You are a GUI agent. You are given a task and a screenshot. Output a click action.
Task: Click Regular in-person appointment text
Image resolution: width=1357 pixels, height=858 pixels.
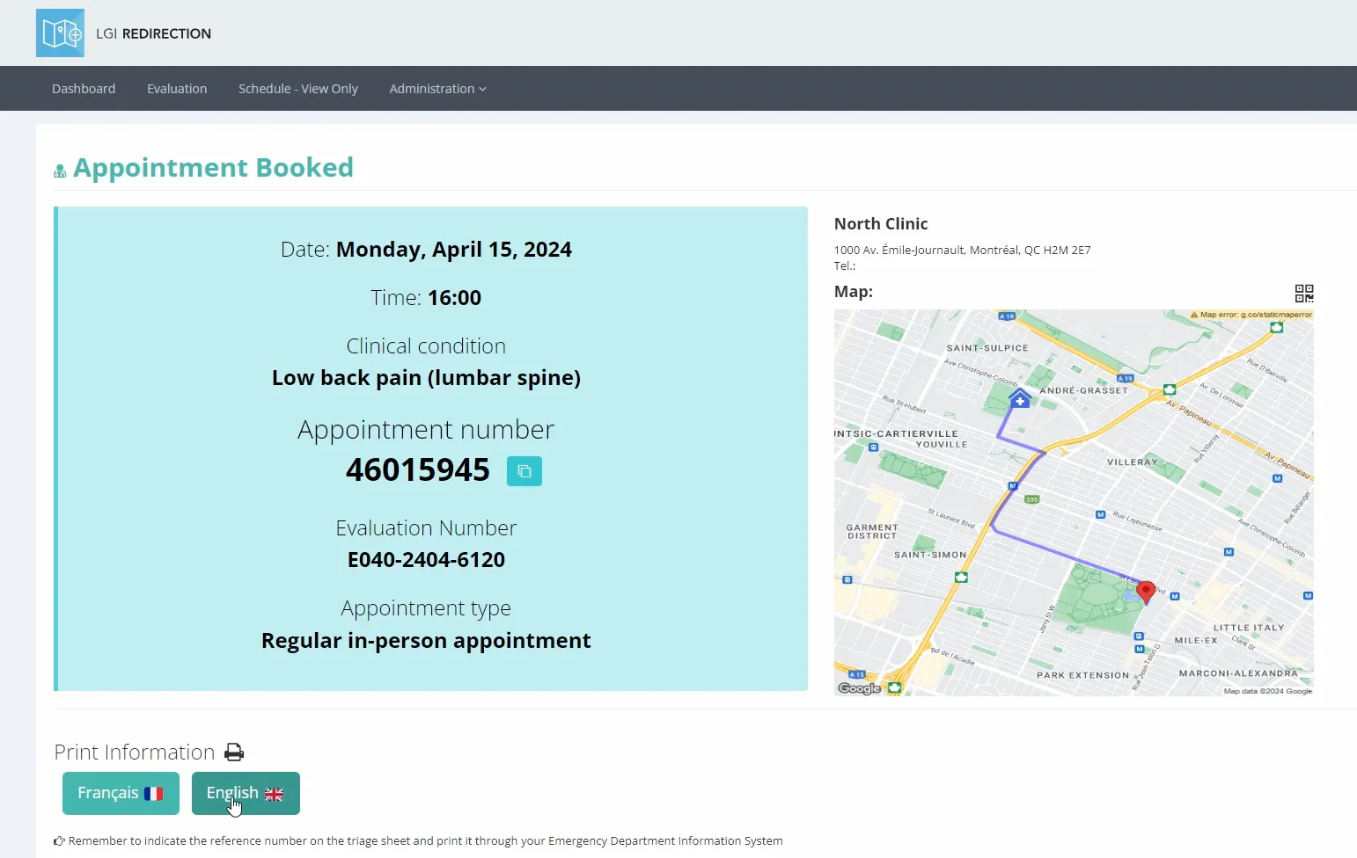point(426,641)
